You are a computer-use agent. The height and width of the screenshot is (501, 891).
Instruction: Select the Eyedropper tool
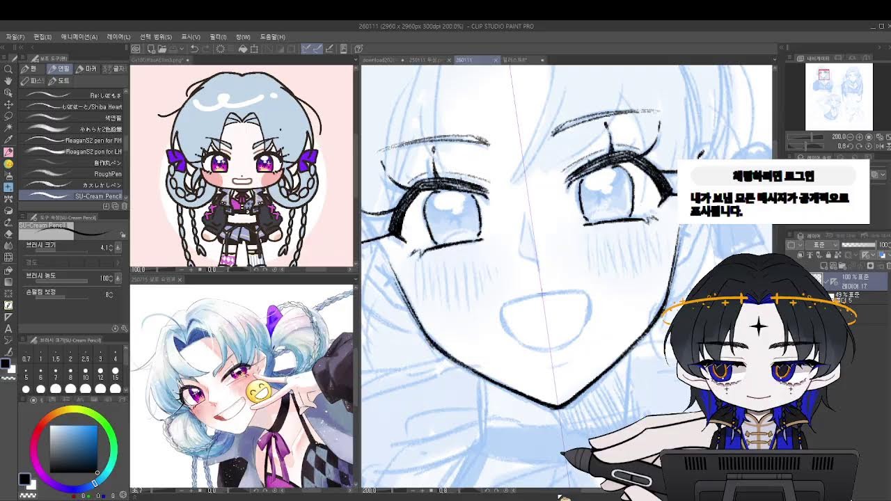click(x=8, y=140)
